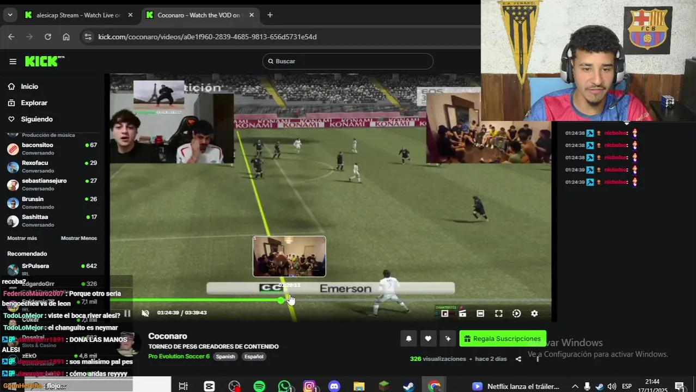Image resolution: width=696 pixels, height=392 pixels.
Task: Open Sashittaa channel in sidebar
Action: 52,220
